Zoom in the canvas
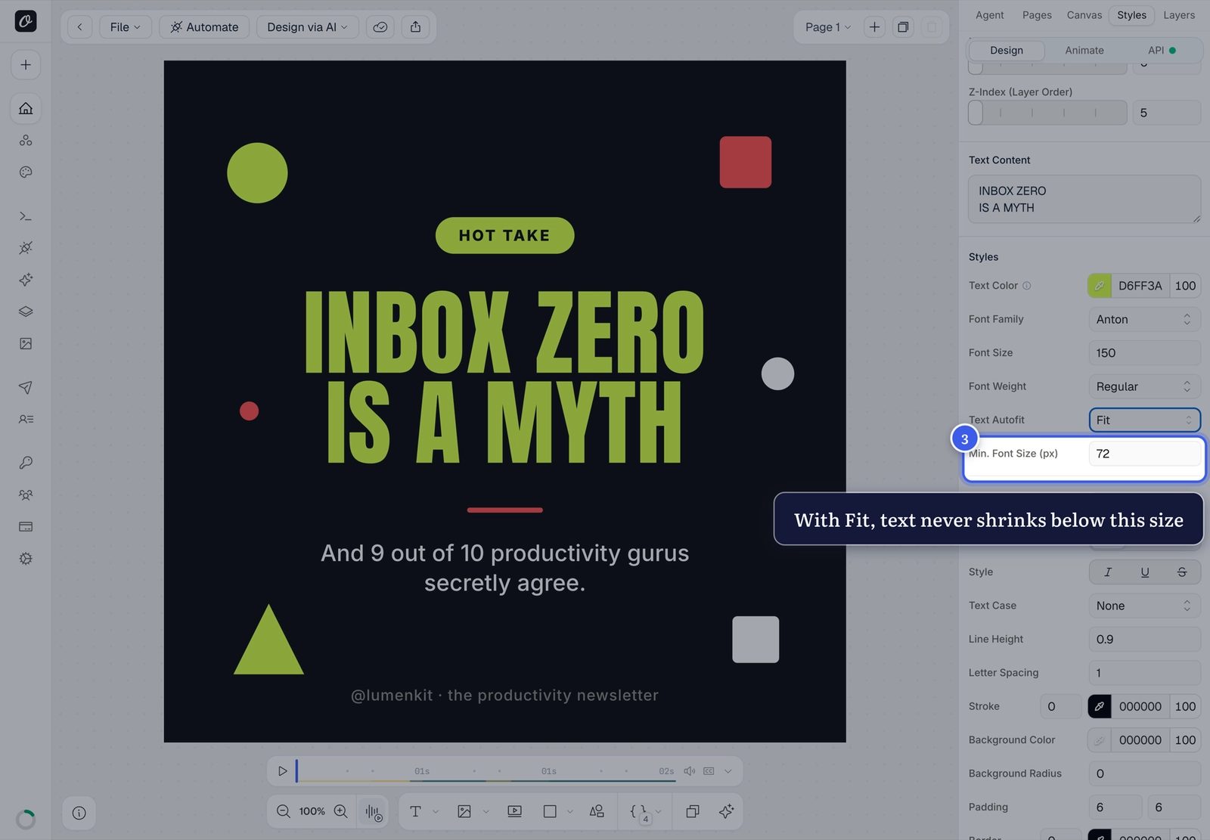 341,811
